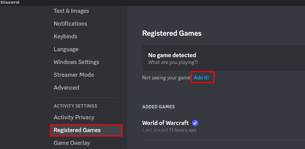This screenshot has height=149, width=305.
Task: Click the 'Last played 11 hours ago' text
Action: click(x=169, y=130)
